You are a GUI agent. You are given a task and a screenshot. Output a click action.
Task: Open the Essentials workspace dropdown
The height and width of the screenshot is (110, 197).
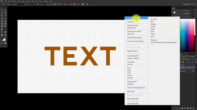pyautogui.click(x=190, y=4)
